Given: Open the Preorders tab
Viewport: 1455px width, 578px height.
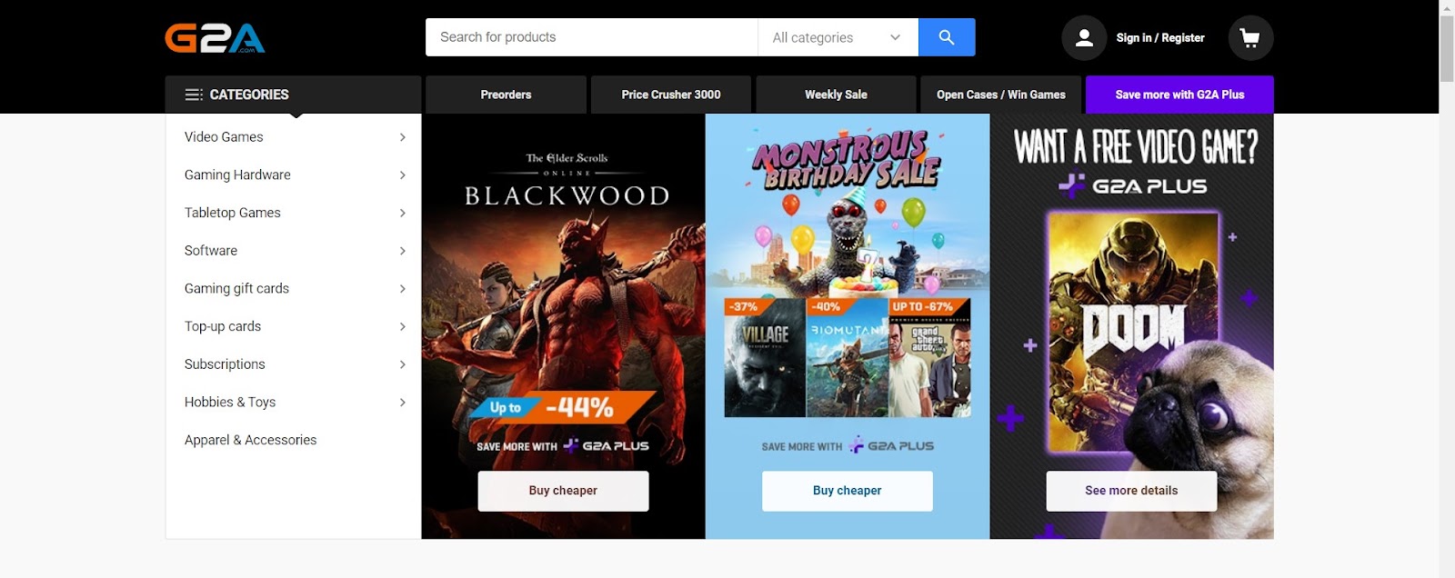Looking at the screenshot, I should [x=506, y=95].
